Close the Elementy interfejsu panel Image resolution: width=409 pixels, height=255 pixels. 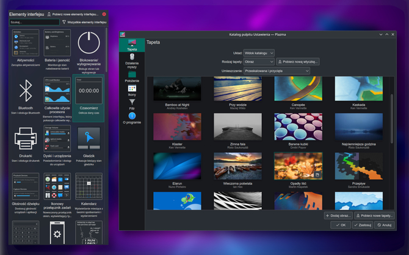[104, 14]
